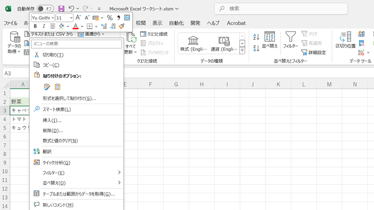Open the ファイル tab
This screenshot has height=210, width=374.
tap(10, 23)
